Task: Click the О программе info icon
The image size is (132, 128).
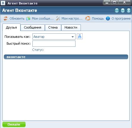Action: (108, 18)
